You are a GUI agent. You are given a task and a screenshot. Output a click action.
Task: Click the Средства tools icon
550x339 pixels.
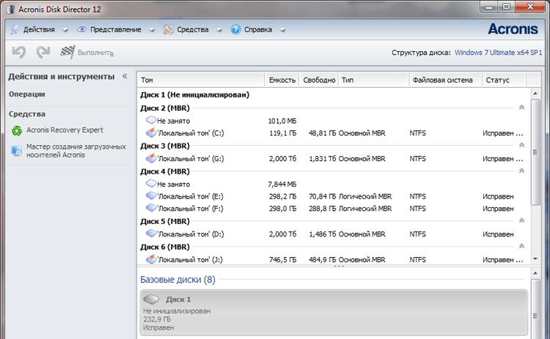168,29
